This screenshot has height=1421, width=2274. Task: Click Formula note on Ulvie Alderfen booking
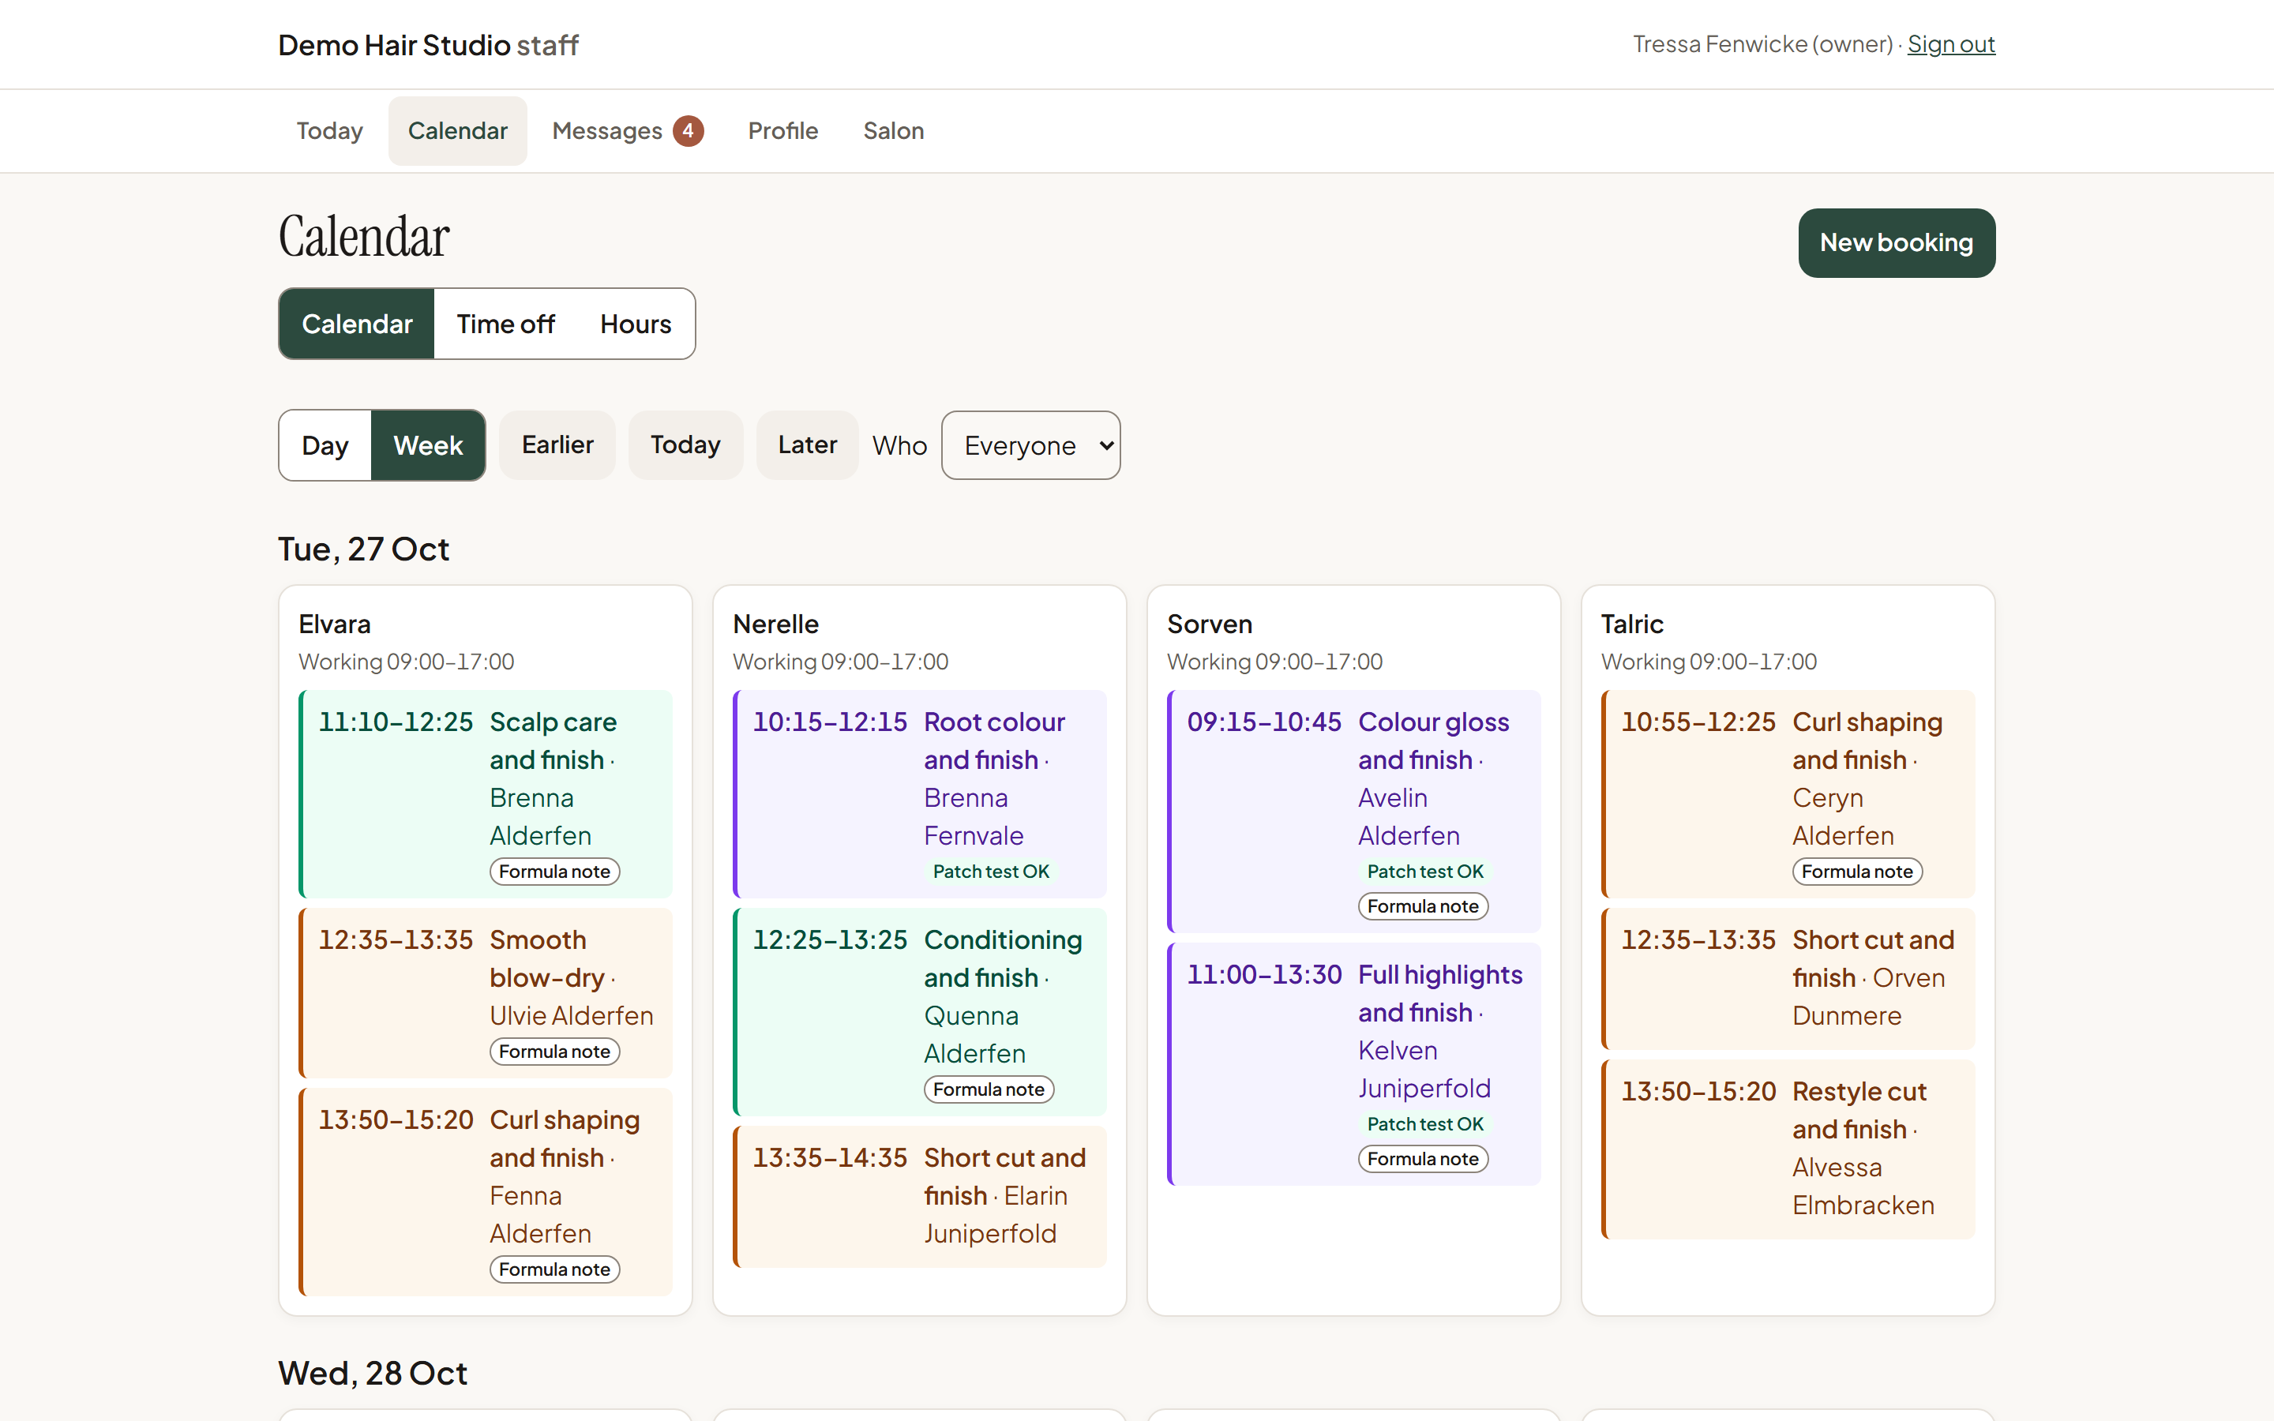pos(554,1052)
